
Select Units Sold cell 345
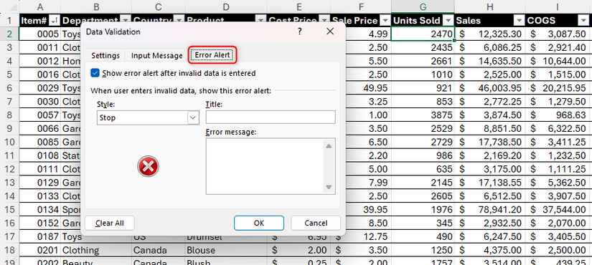pos(423,223)
